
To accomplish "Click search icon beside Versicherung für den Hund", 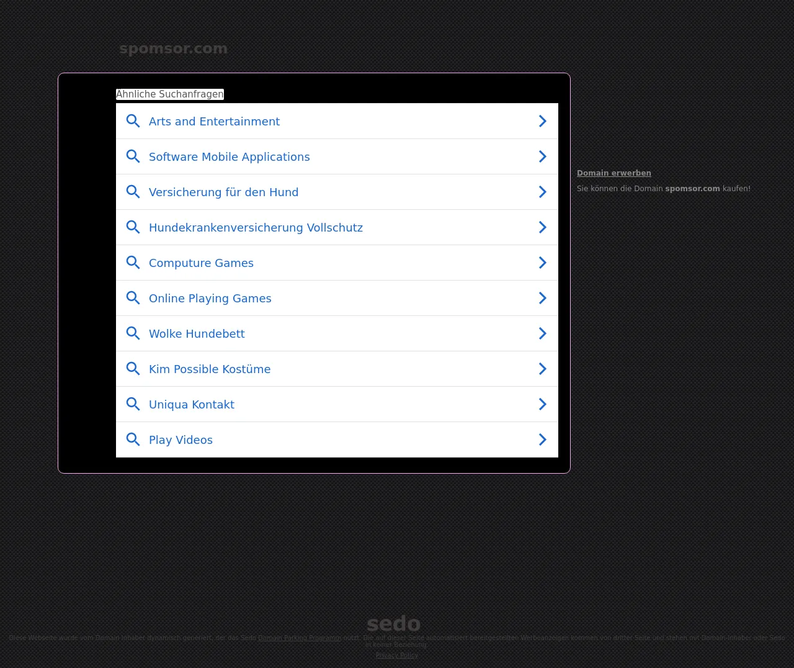I will 133,192.
